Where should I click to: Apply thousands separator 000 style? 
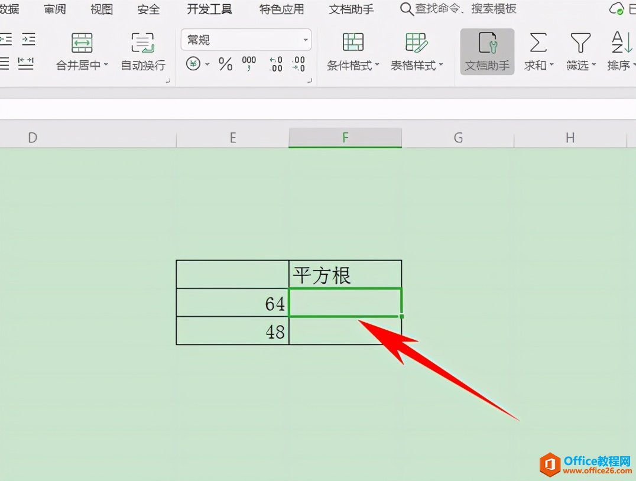(x=249, y=64)
